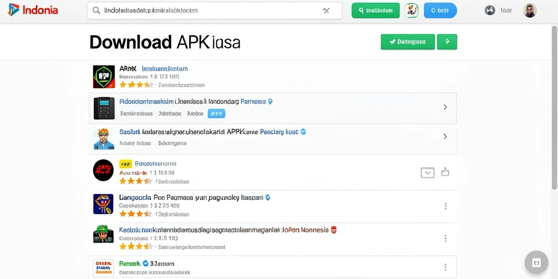Click the blue pill button in header
This screenshot has height=279, width=558.
pyautogui.click(x=440, y=11)
